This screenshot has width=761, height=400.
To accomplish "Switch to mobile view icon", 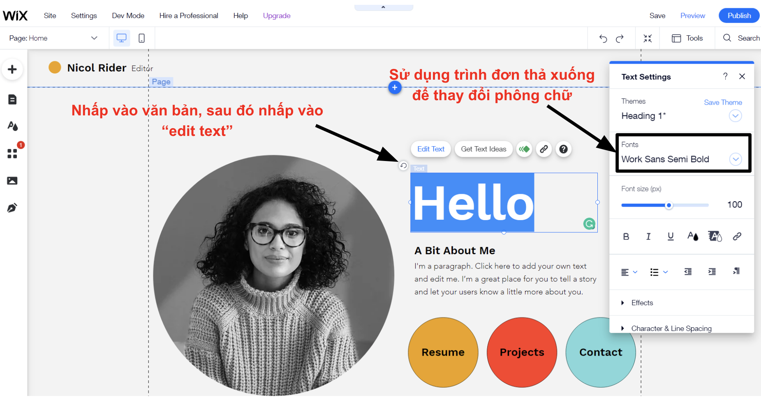I will [x=141, y=38].
